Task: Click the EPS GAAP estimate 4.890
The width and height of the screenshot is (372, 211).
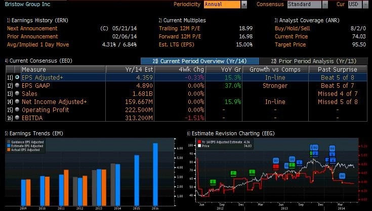Action: [144, 85]
